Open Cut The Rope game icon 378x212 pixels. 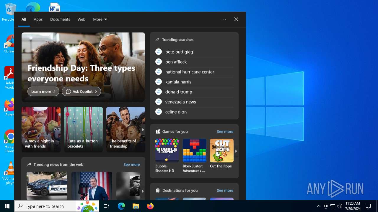point(222,150)
